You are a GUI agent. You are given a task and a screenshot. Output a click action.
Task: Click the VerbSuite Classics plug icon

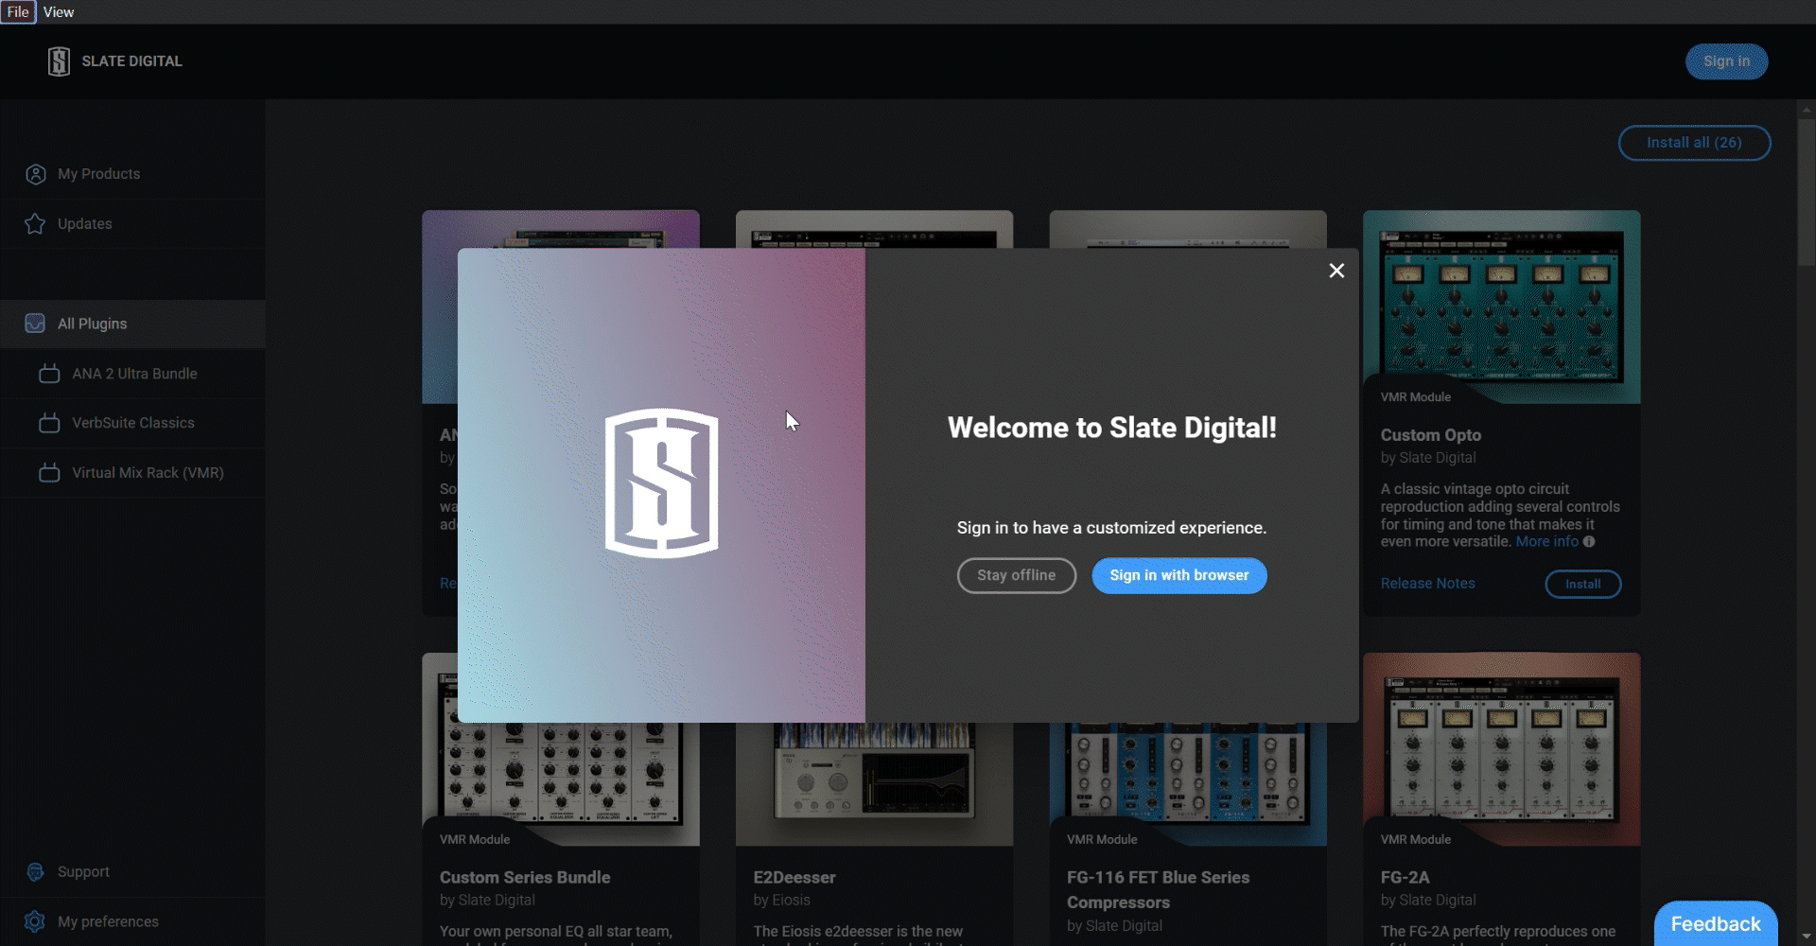click(x=49, y=423)
